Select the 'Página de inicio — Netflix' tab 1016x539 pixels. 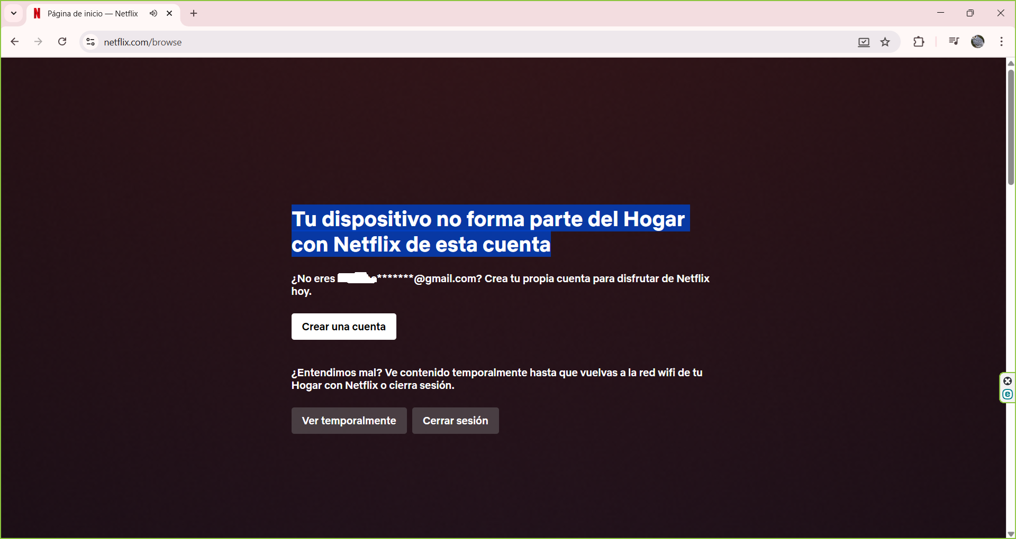click(x=104, y=14)
